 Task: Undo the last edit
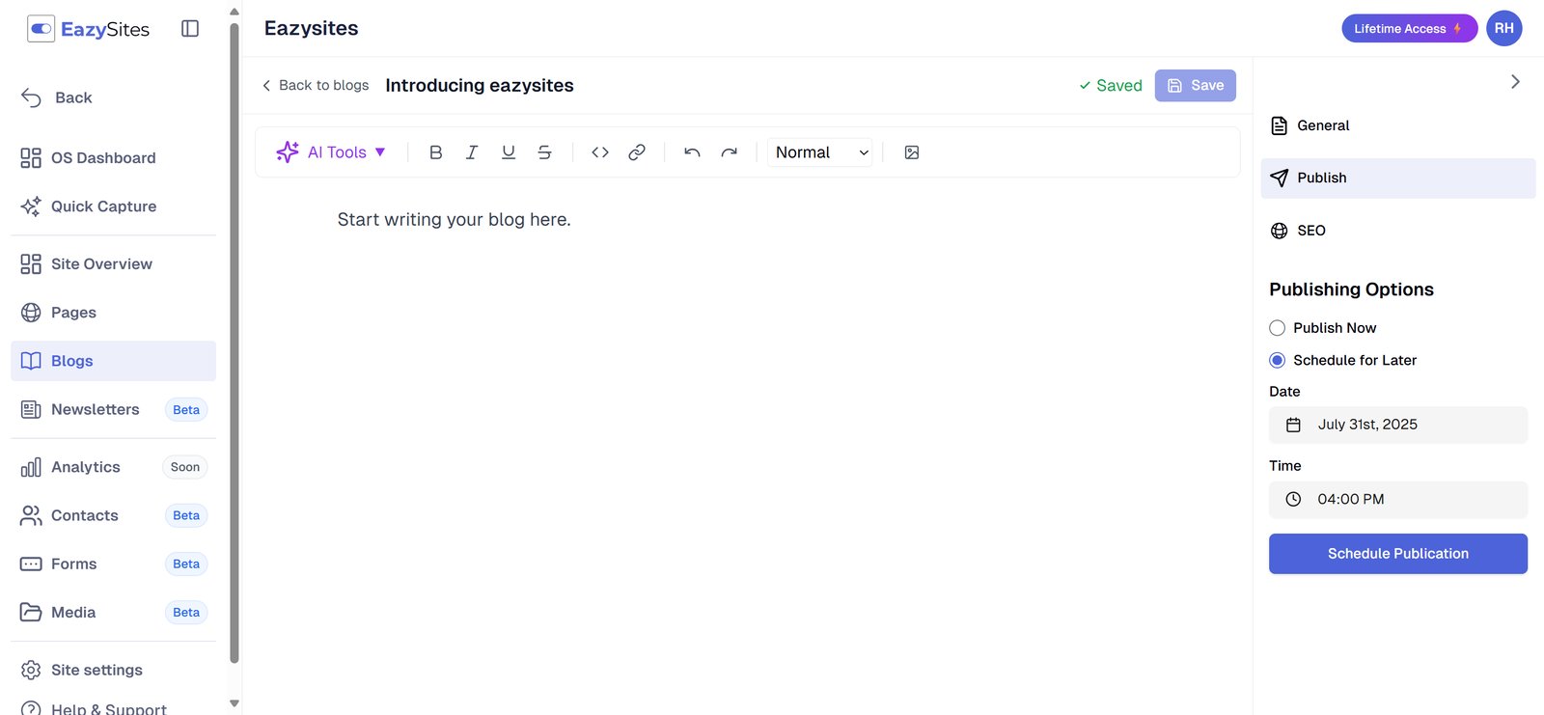[x=692, y=152]
